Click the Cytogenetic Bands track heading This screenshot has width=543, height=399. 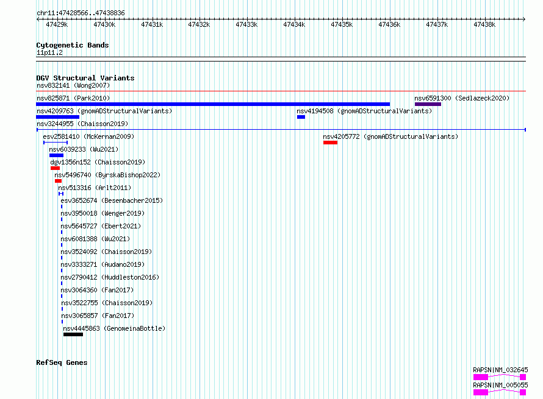[x=73, y=45]
